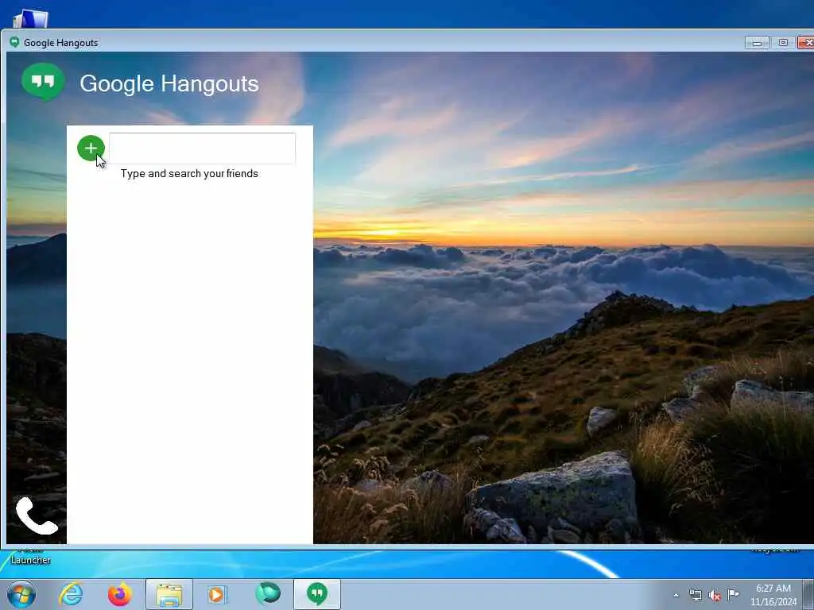Maximize the Google Hangouts window
814x610 pixels.
pyautogui.click(x=783, y=43)
